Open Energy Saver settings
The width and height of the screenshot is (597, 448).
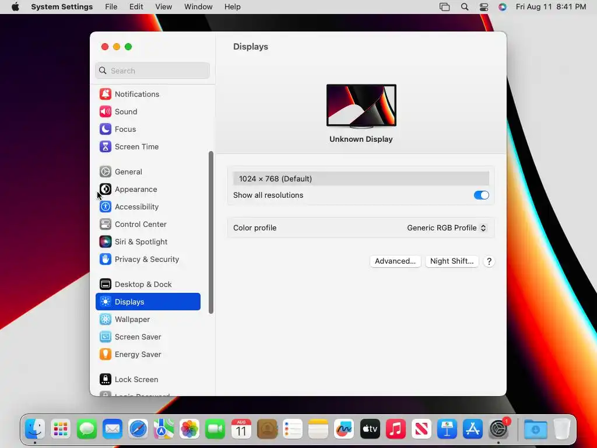click(x=148, y=354)
